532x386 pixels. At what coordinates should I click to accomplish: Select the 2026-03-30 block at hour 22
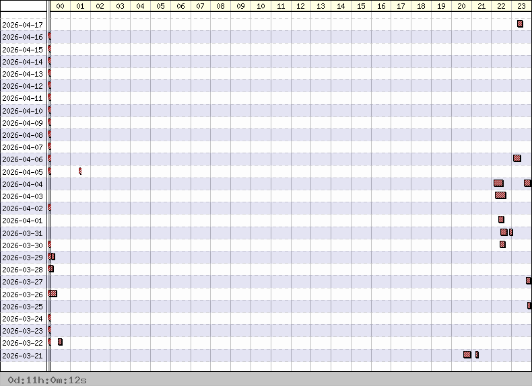[x=502, y=244]
